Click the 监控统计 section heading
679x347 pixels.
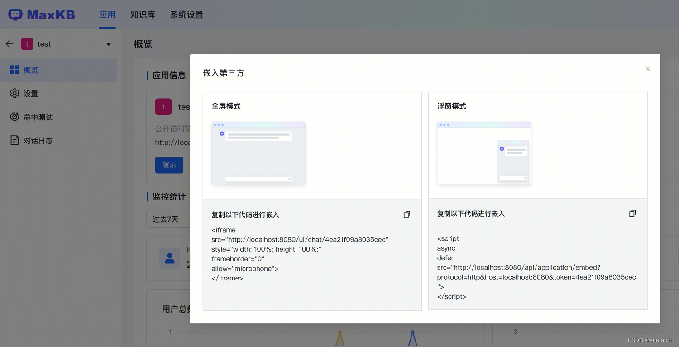click(x=169, y=196)
